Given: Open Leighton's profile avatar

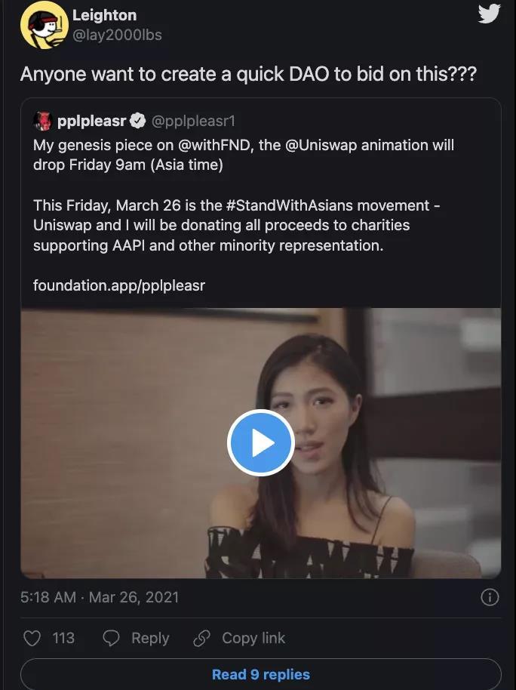Looking at the screenshot, I should tap(44, 26).
